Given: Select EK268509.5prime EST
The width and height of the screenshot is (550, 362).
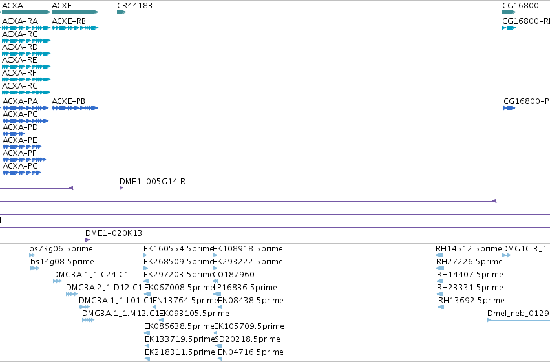Looking at the screenshot, I should click(146, 268).
